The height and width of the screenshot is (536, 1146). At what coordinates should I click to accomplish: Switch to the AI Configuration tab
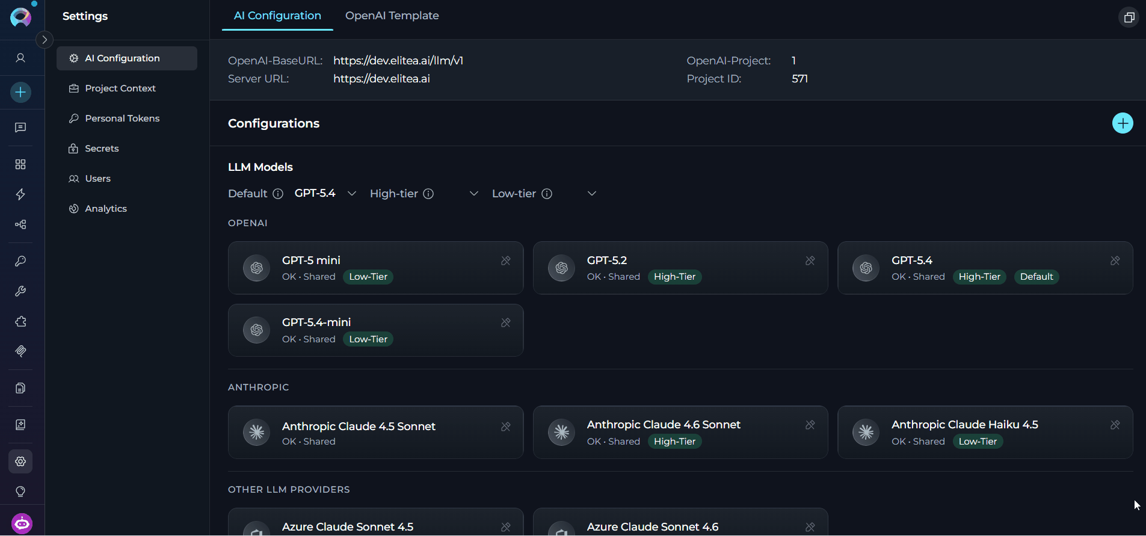277,16
